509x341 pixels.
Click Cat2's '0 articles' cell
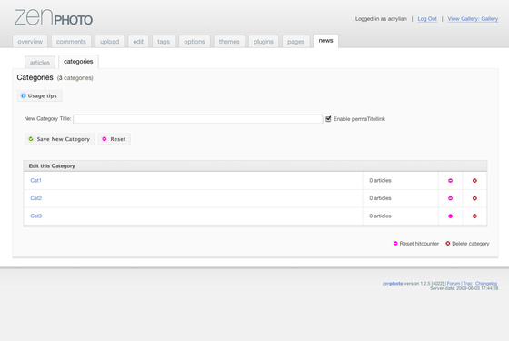click(x=401, y=198)
